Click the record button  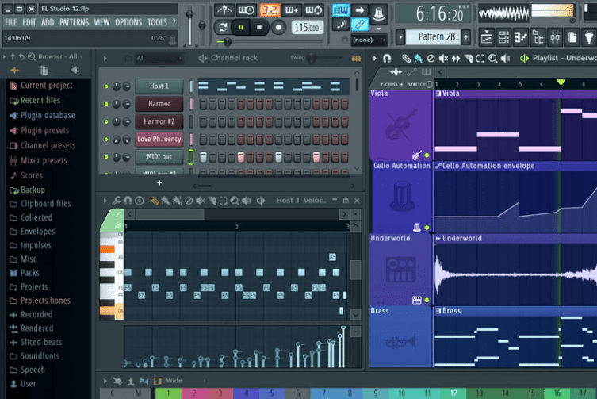pos(278,28)
